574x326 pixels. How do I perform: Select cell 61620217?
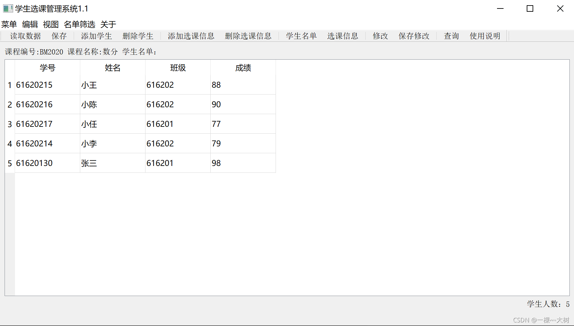click(x=48, y=124)
